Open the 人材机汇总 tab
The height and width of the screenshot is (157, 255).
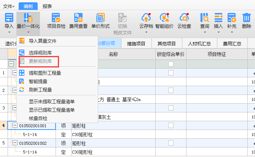[x=197, y=43]
